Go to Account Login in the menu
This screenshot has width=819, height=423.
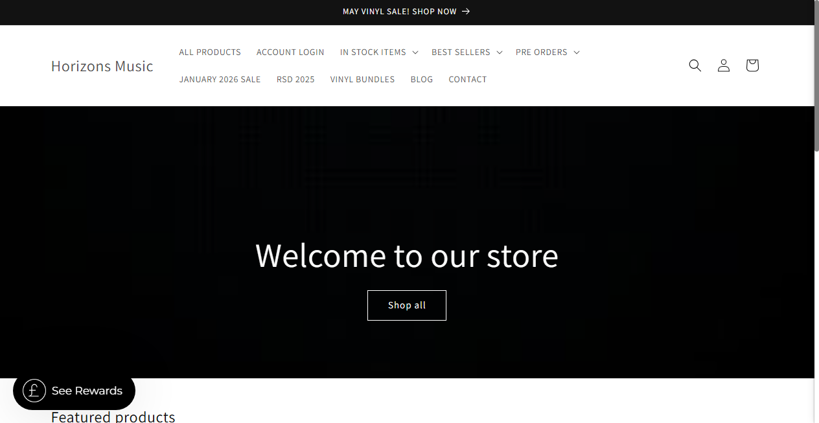coord(290,52)
